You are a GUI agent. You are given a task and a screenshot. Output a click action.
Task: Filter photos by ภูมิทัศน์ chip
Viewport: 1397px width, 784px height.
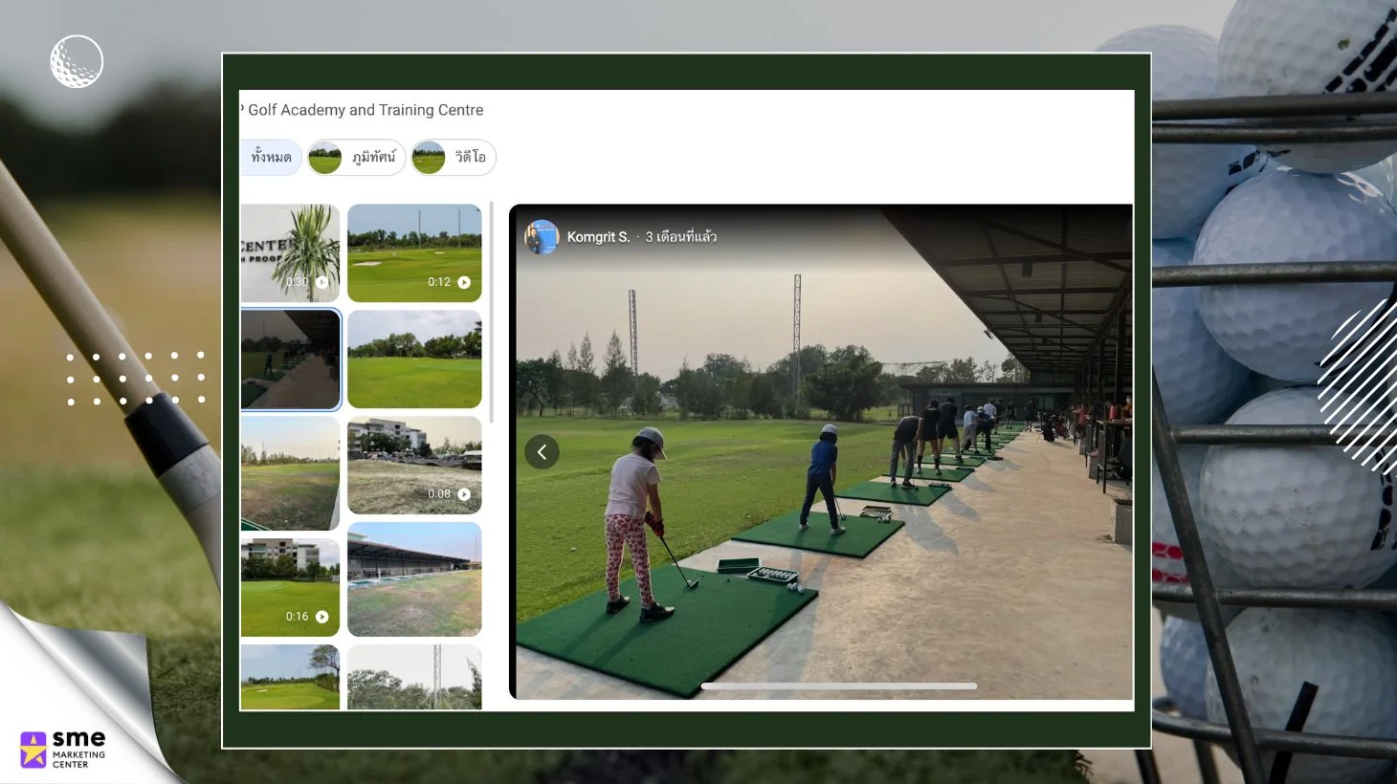point(356,158)
